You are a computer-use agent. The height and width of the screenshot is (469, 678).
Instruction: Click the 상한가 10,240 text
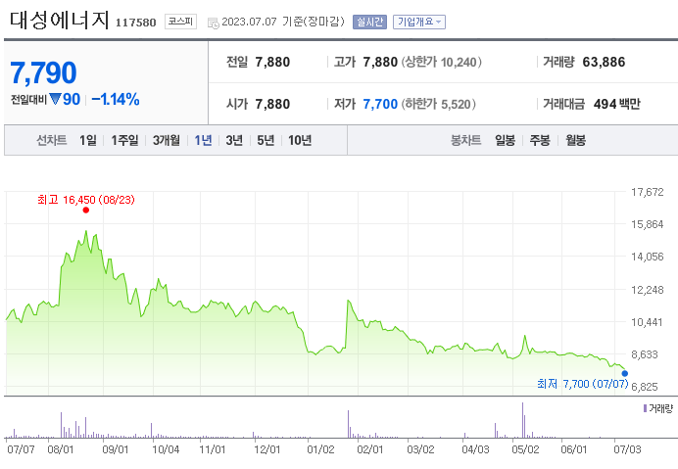[442, 63]
